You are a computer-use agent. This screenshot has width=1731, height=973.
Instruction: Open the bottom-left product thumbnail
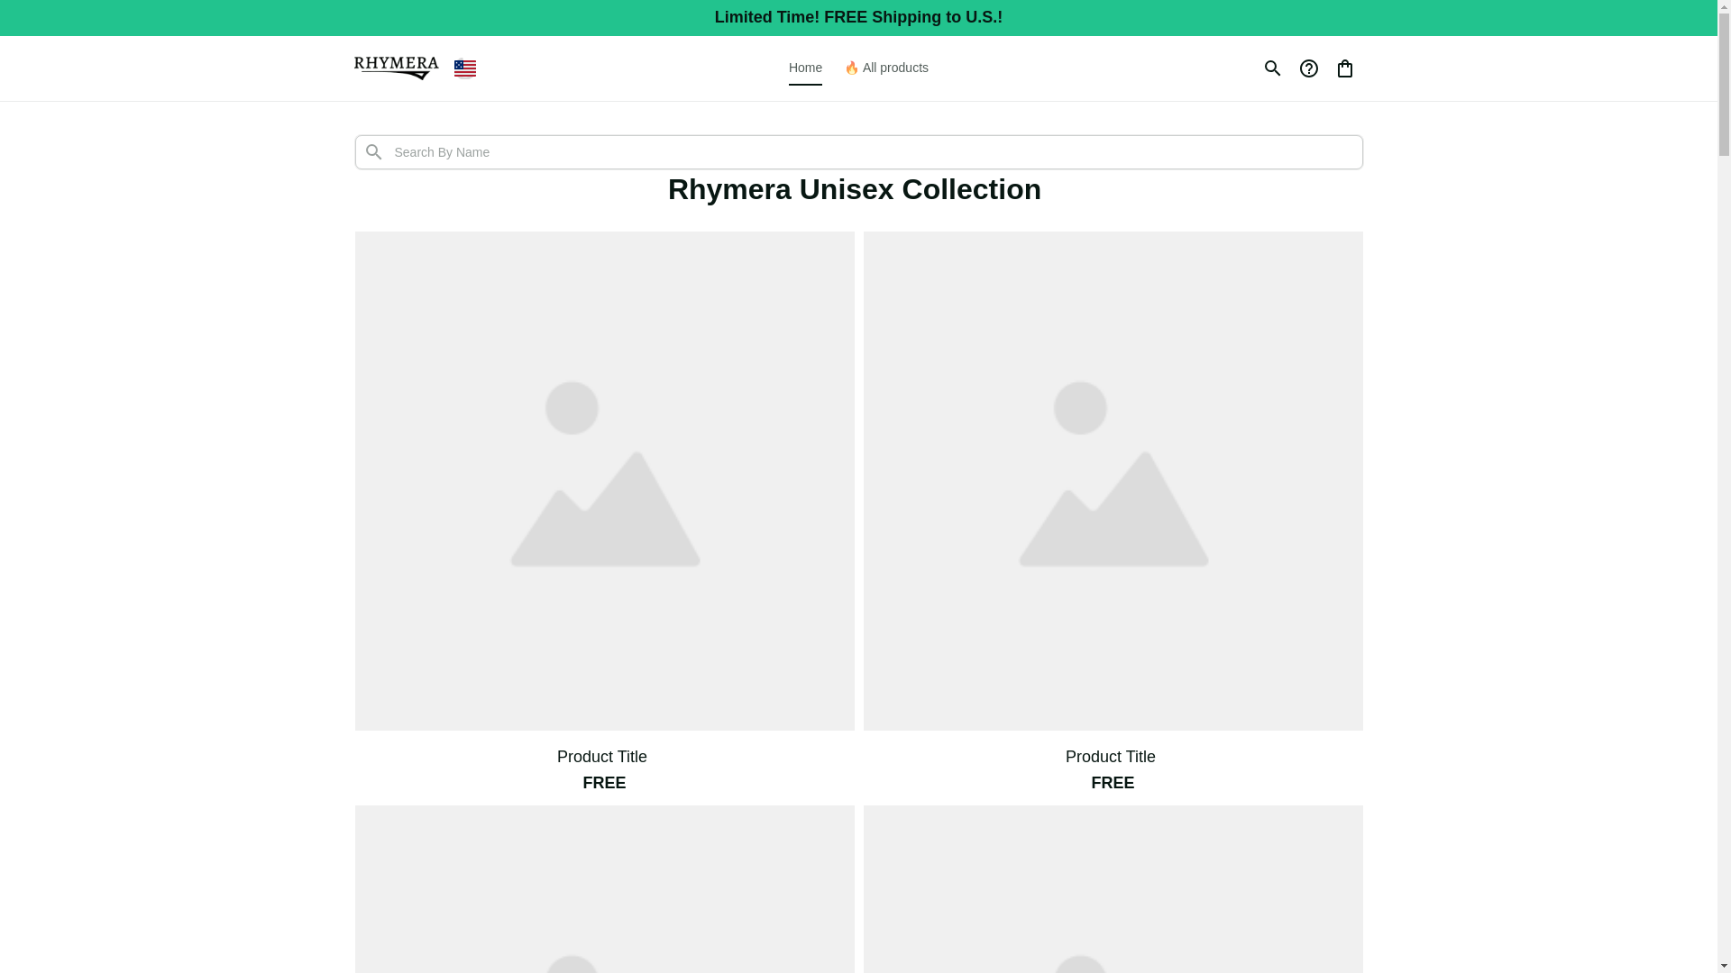click(x=604, y=889)
